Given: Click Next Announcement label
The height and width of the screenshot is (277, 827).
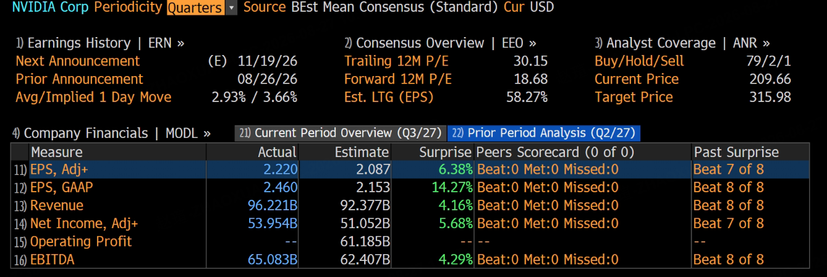Looking at the screenshot, I should [x=78, y=61].
